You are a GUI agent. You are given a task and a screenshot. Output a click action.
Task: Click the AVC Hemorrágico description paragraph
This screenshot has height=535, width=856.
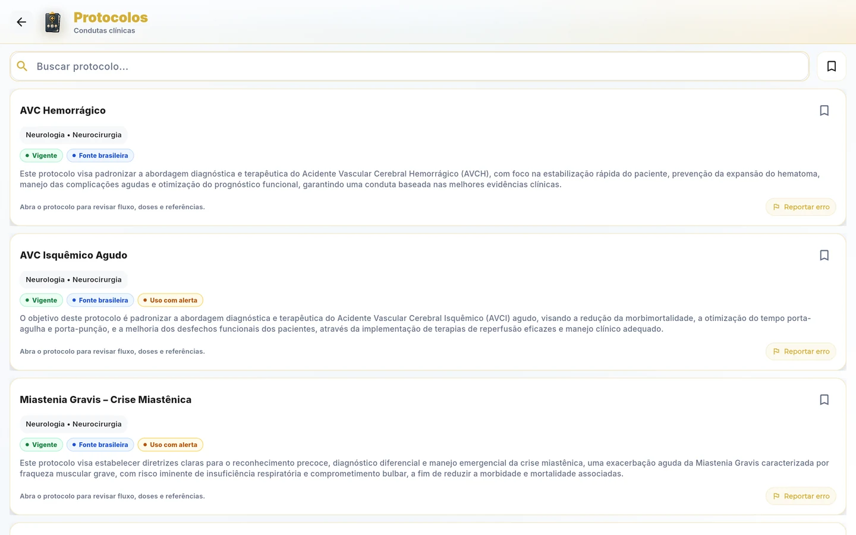[x=420, y=179]
